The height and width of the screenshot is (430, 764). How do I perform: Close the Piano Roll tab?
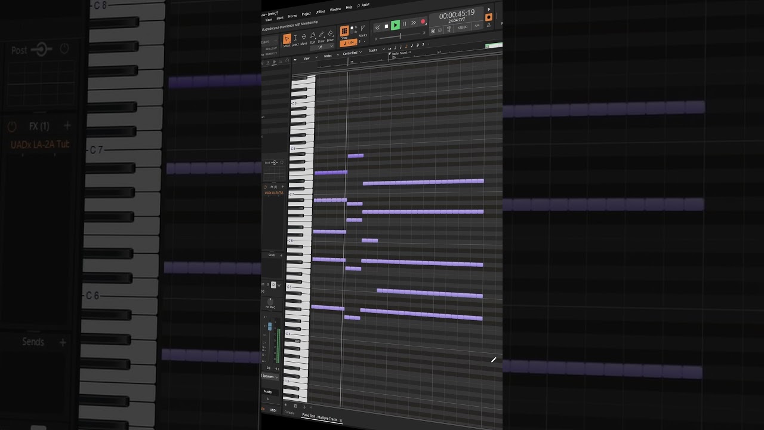point(341,420)
